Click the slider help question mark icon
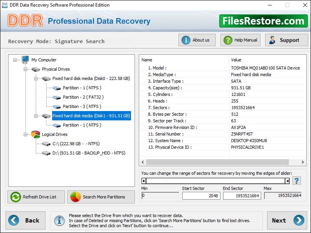Viewport: 311px width, 233px height. click(x=297, y=181)
